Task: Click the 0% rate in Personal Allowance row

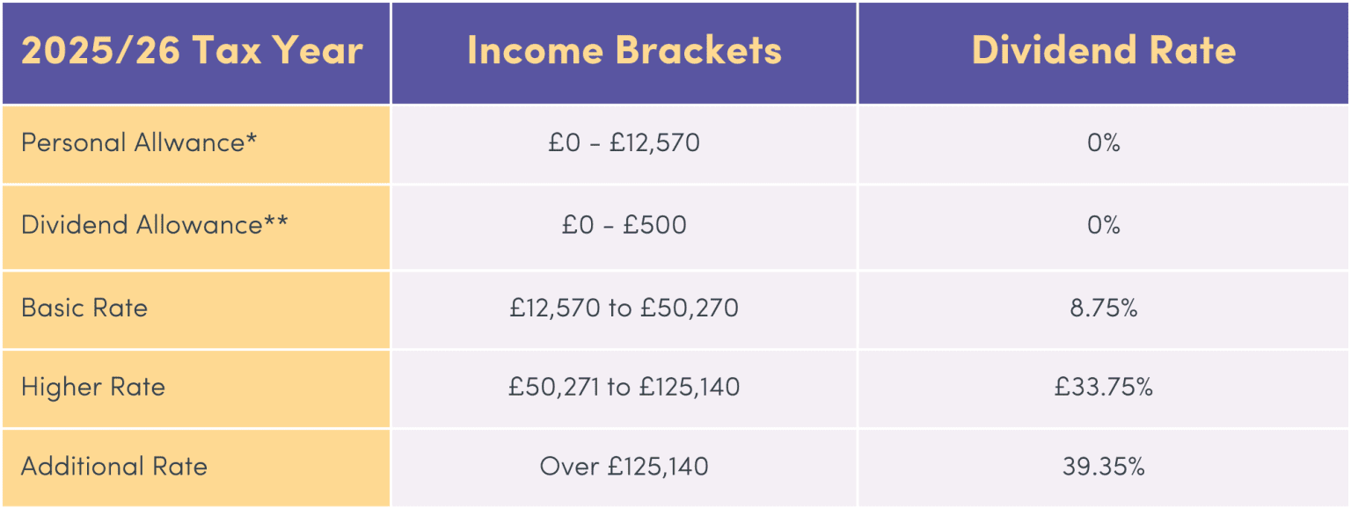Action: tap(1103, 142)
